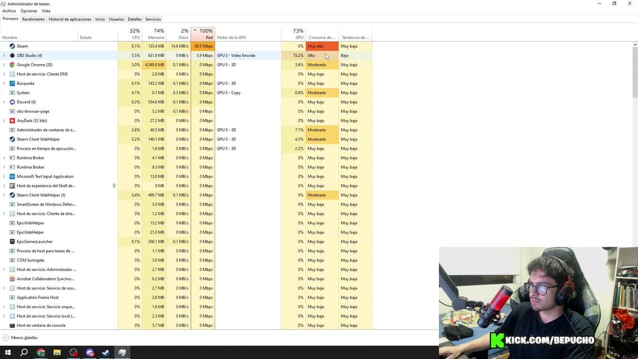638x359 pixels.
Task: Switch to the Rendimiento tab
Action: pos(33,19)
